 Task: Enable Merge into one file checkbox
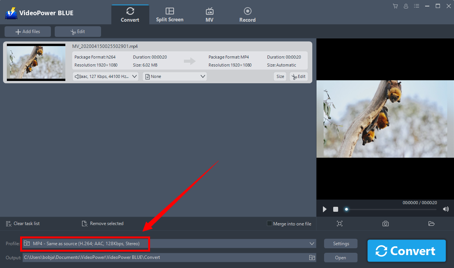[270, 224]
